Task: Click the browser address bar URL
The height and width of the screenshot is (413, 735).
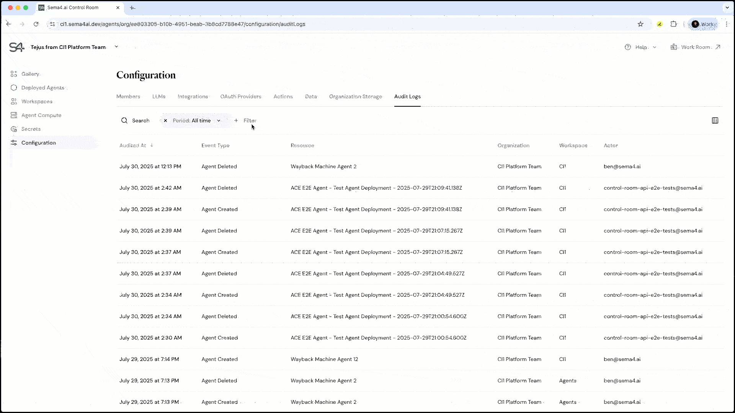Action: [183, 24]
